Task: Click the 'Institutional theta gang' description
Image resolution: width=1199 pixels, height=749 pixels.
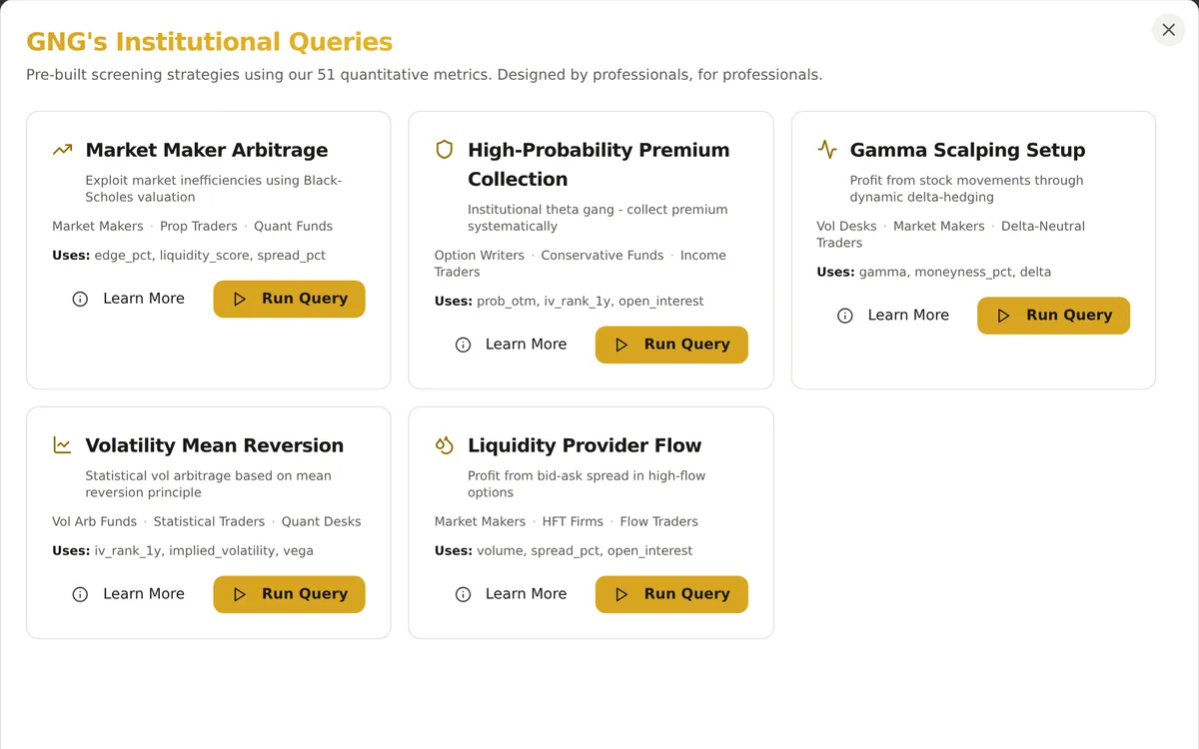Action: click(x=598, y=219)
